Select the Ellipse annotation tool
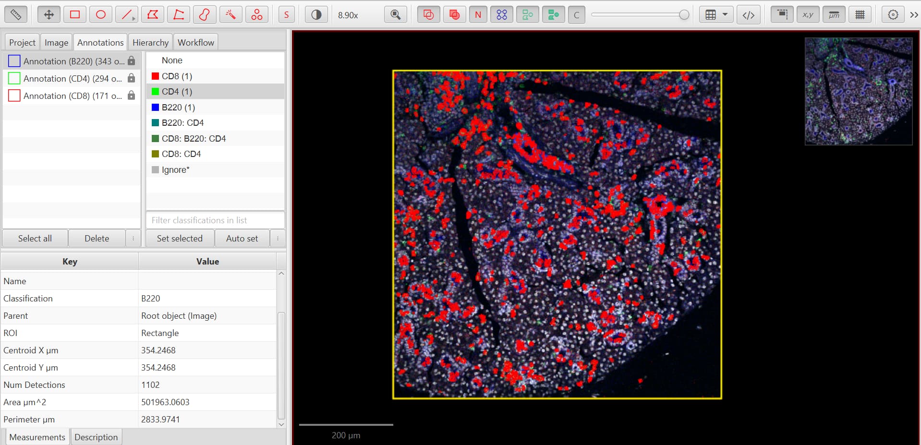 pyautogui.click(x=100, y=14)
